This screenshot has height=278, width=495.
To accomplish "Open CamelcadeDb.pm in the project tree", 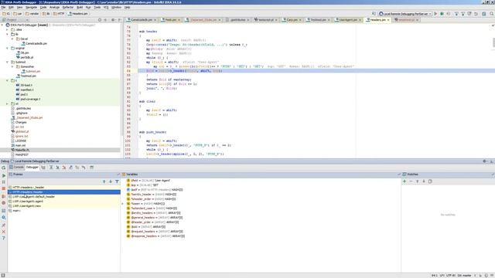I will [x=36, y=43].
